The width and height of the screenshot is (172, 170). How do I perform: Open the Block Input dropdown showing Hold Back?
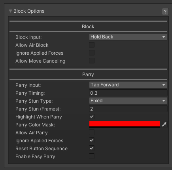click(128, 37)
